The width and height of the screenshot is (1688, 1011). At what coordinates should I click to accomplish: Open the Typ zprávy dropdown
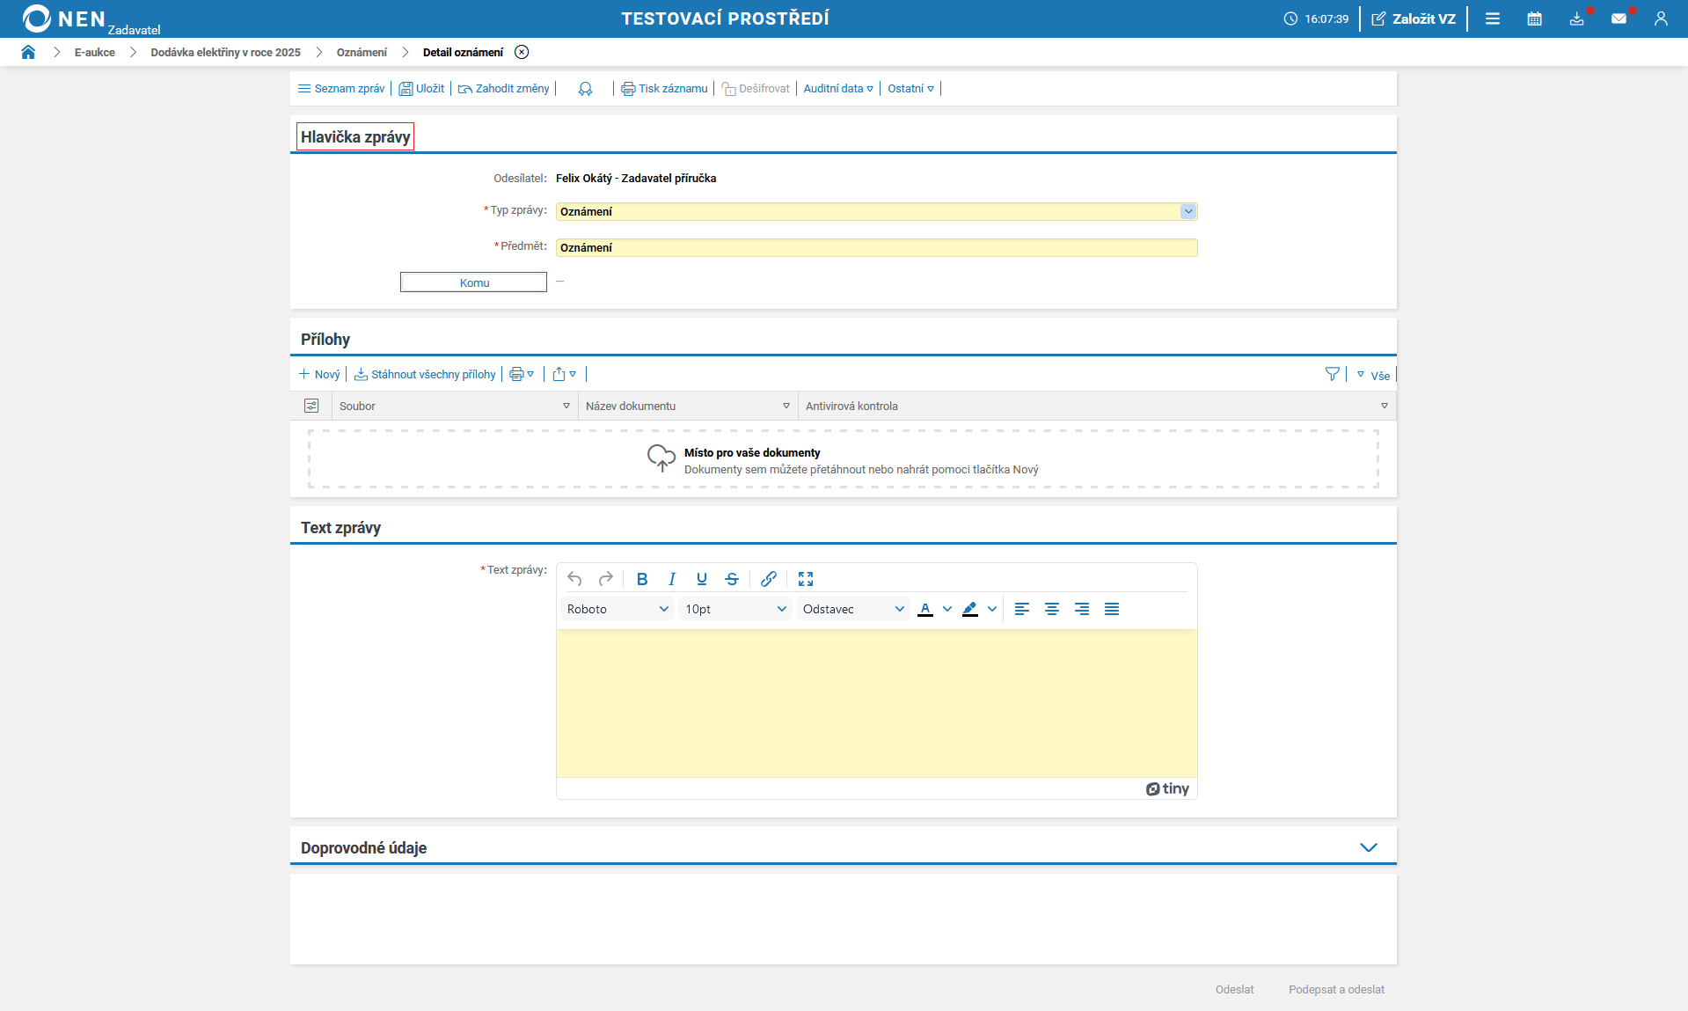[1187, 212]
